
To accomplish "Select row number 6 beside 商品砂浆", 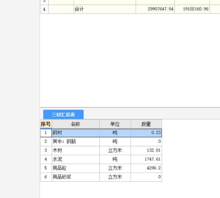I will [46, 177].
